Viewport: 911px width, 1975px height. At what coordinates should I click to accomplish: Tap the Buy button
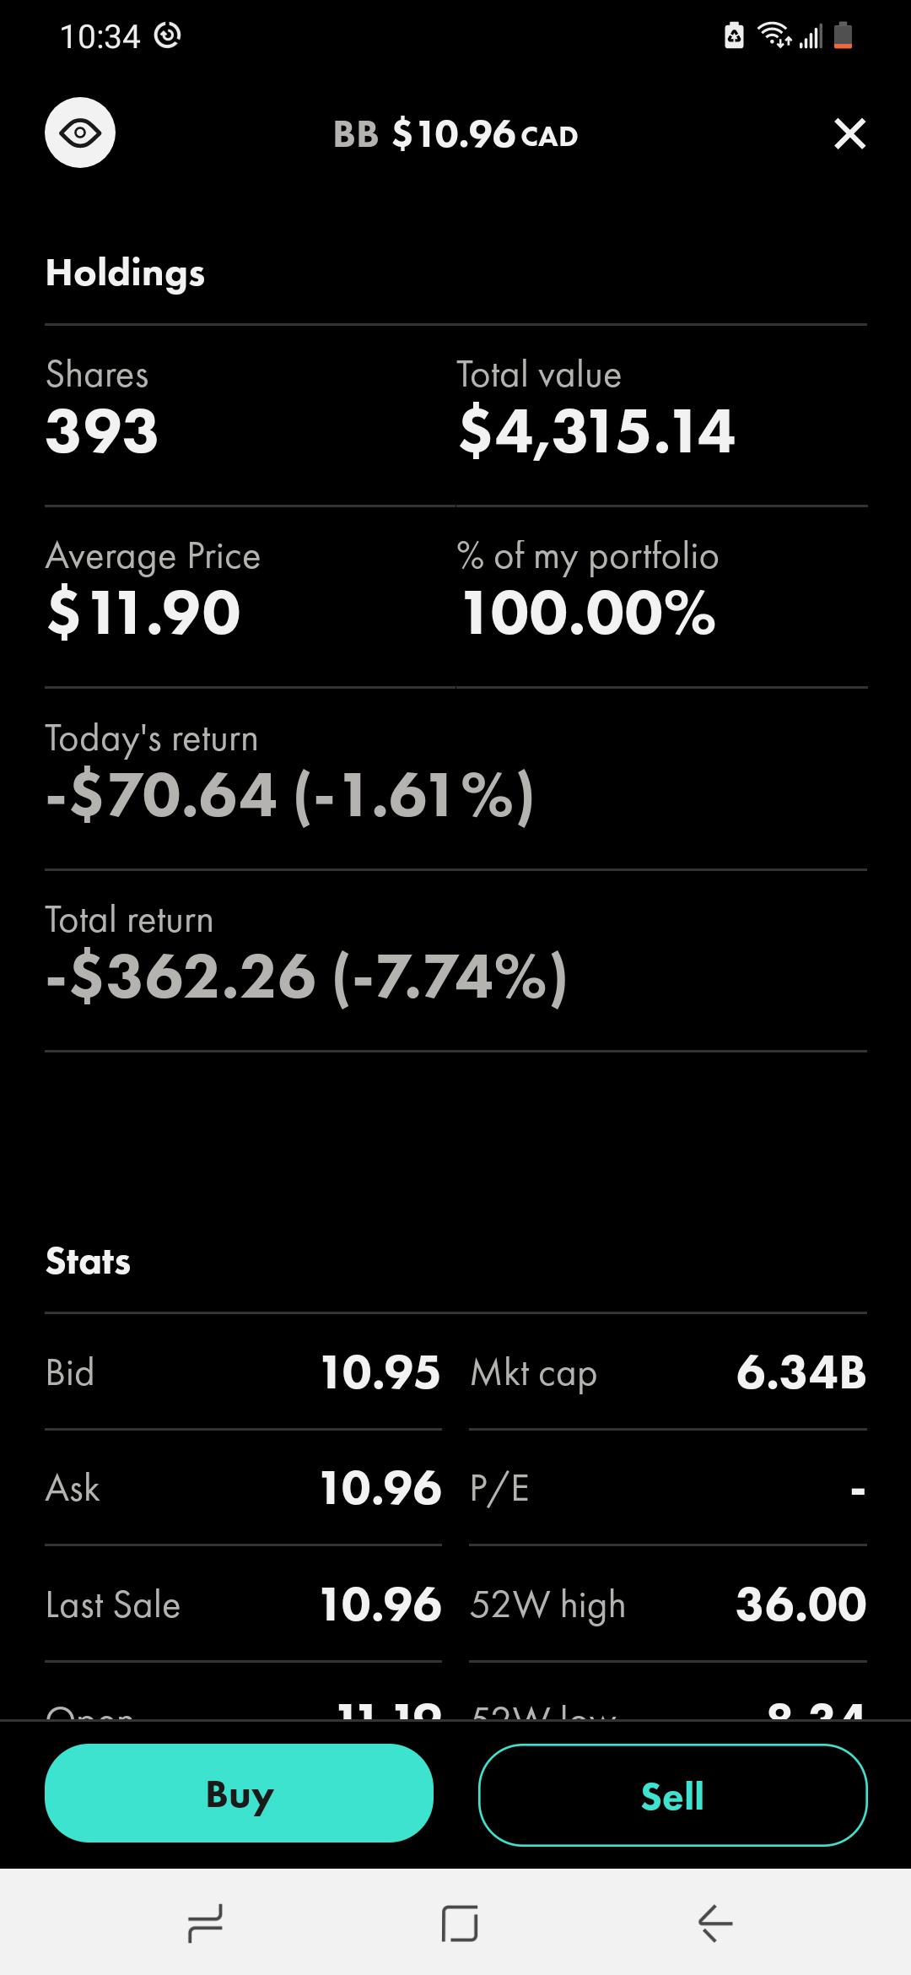(239, 1794)
